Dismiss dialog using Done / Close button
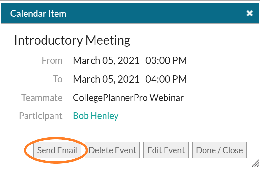This screenshot has width=260, height=169. coord(219,150)
